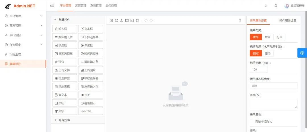This screenshot has width=307, height=132.
Task: Select 固定 label layout
Action: [256, 53]
